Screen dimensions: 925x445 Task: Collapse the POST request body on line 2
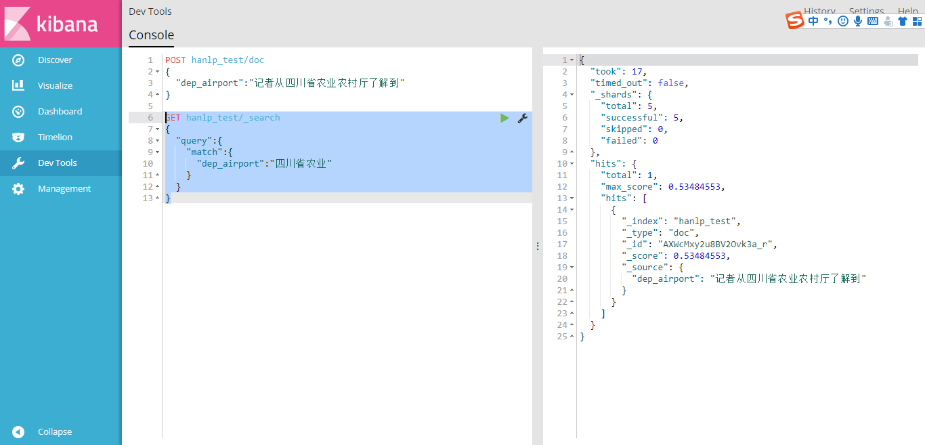pyautogui.click(x=156, y=71)
